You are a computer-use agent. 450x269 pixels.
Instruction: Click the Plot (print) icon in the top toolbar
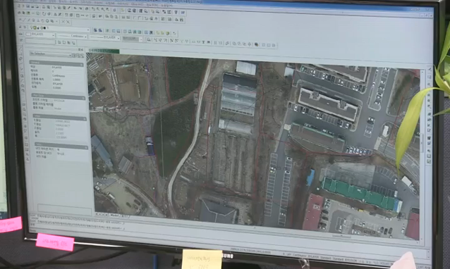(44, 7)
